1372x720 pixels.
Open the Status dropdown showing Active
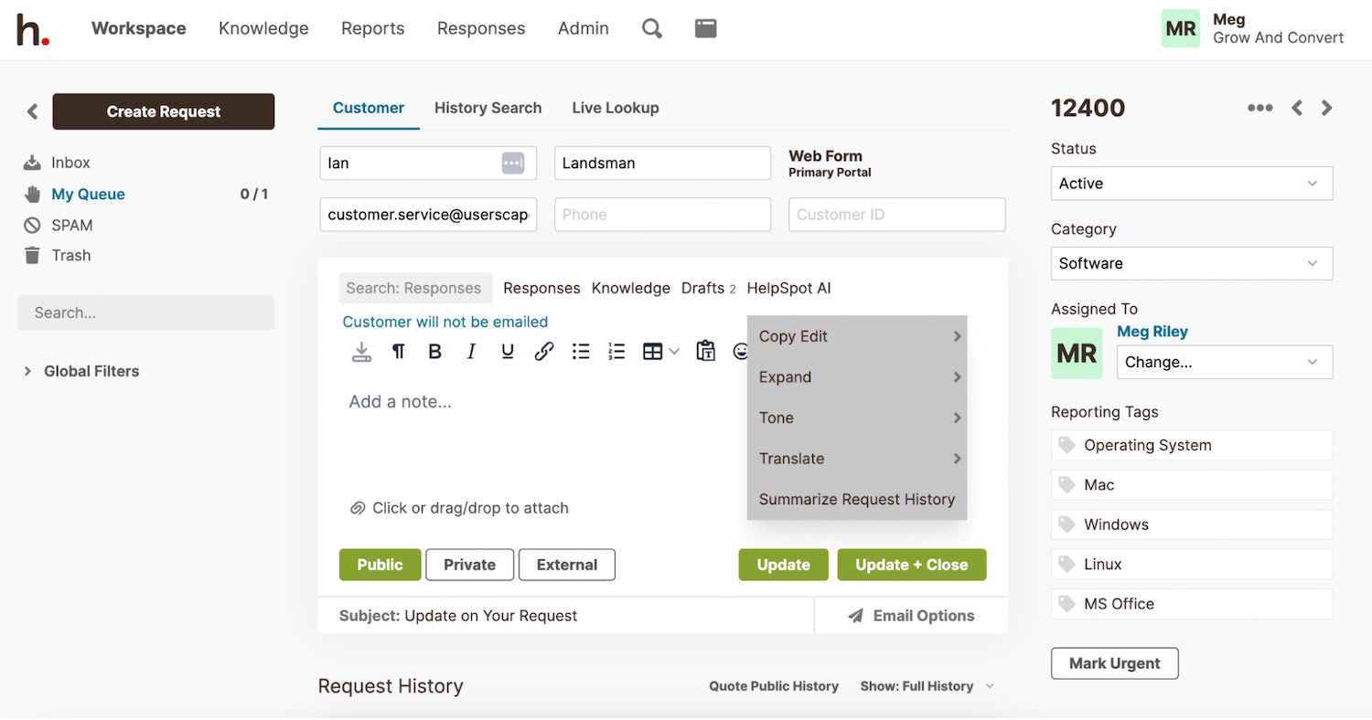pyautogui.click(x=1192, y=183)
